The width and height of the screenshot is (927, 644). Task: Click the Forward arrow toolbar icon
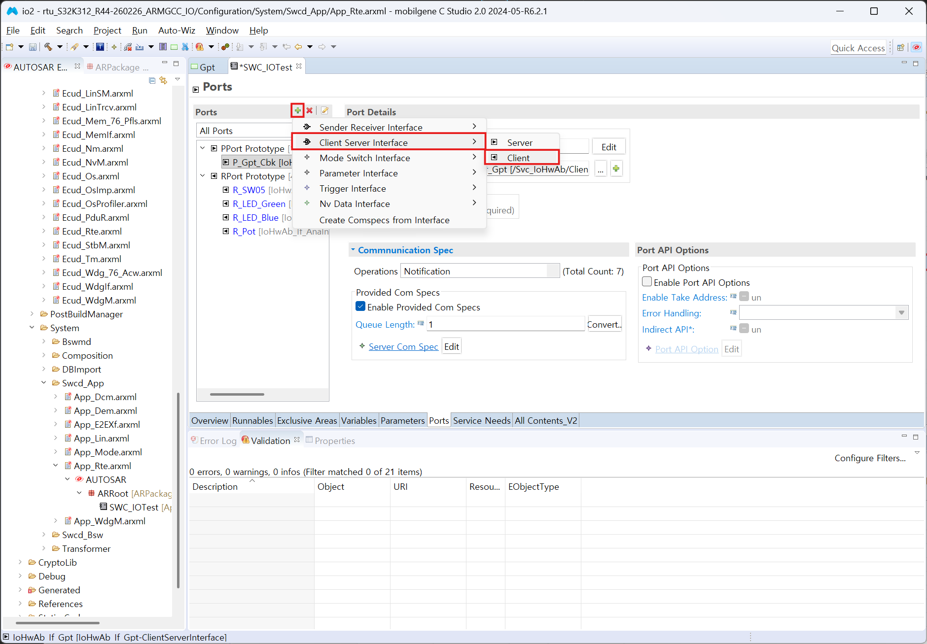click(x=322, y=47)
